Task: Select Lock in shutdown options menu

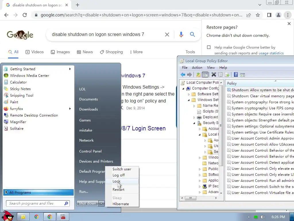Action: coord(122,181)
